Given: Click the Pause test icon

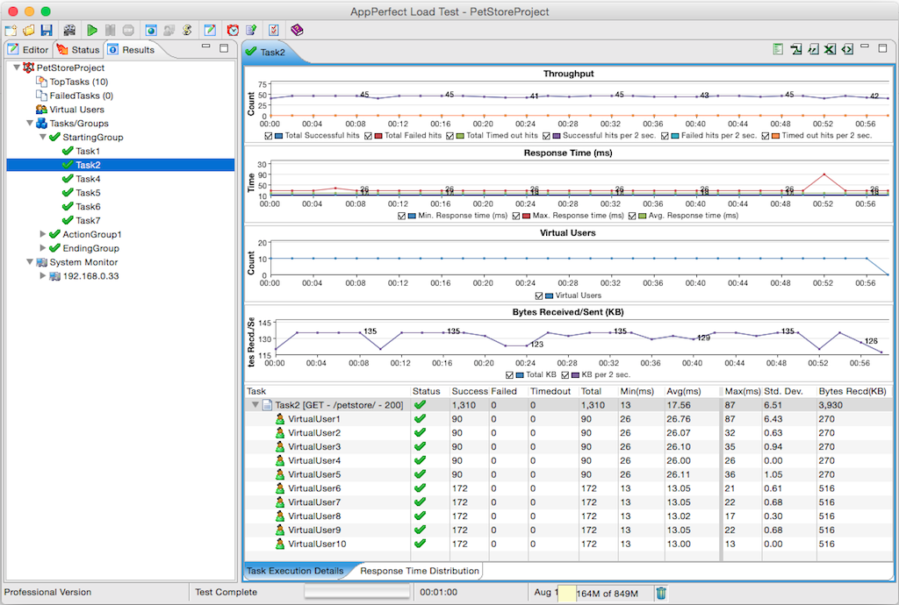Looking at the screenshot, I should click(110, 31).
